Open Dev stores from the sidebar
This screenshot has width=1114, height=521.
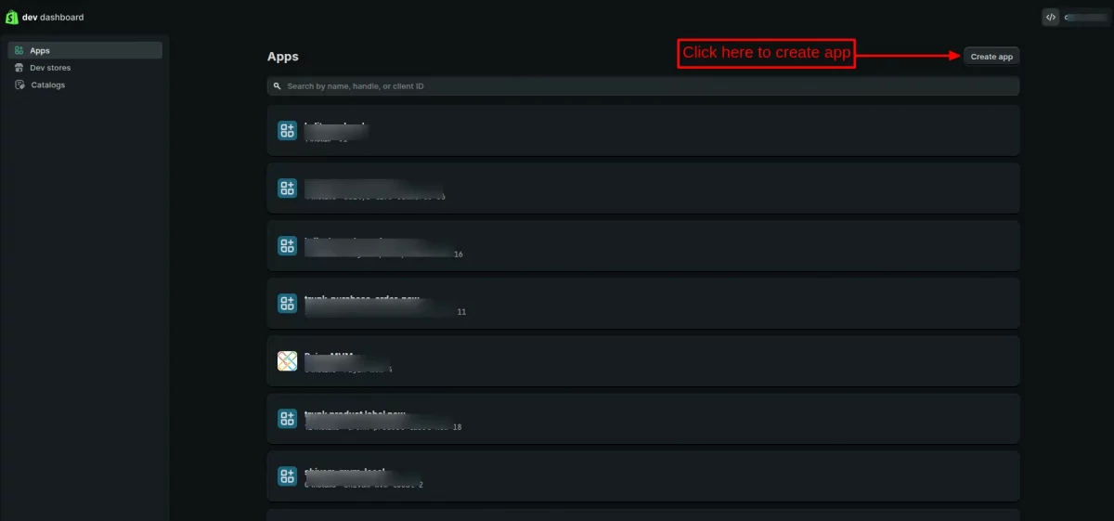tap(50, 68)
